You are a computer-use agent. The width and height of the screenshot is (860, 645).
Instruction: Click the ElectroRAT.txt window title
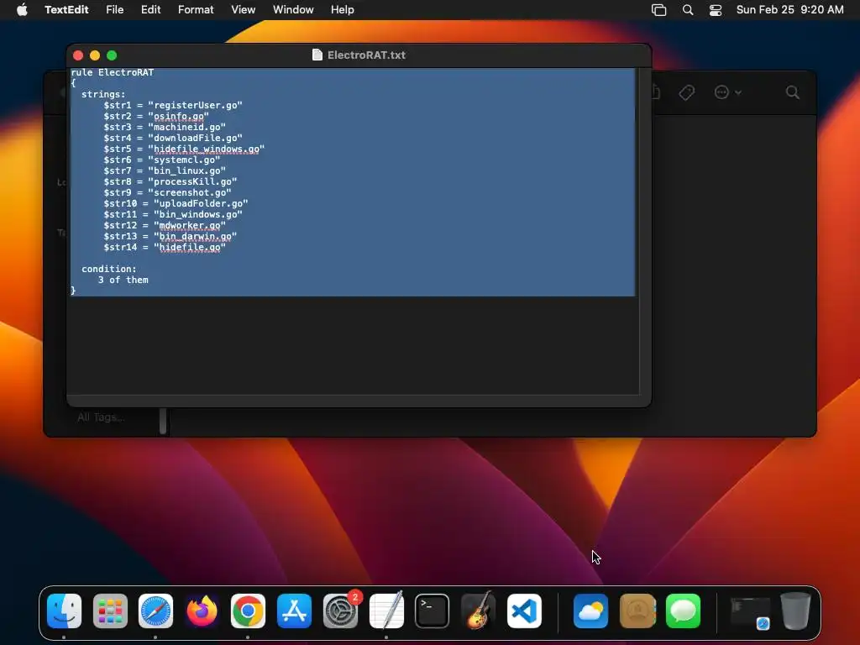[366, 55]
